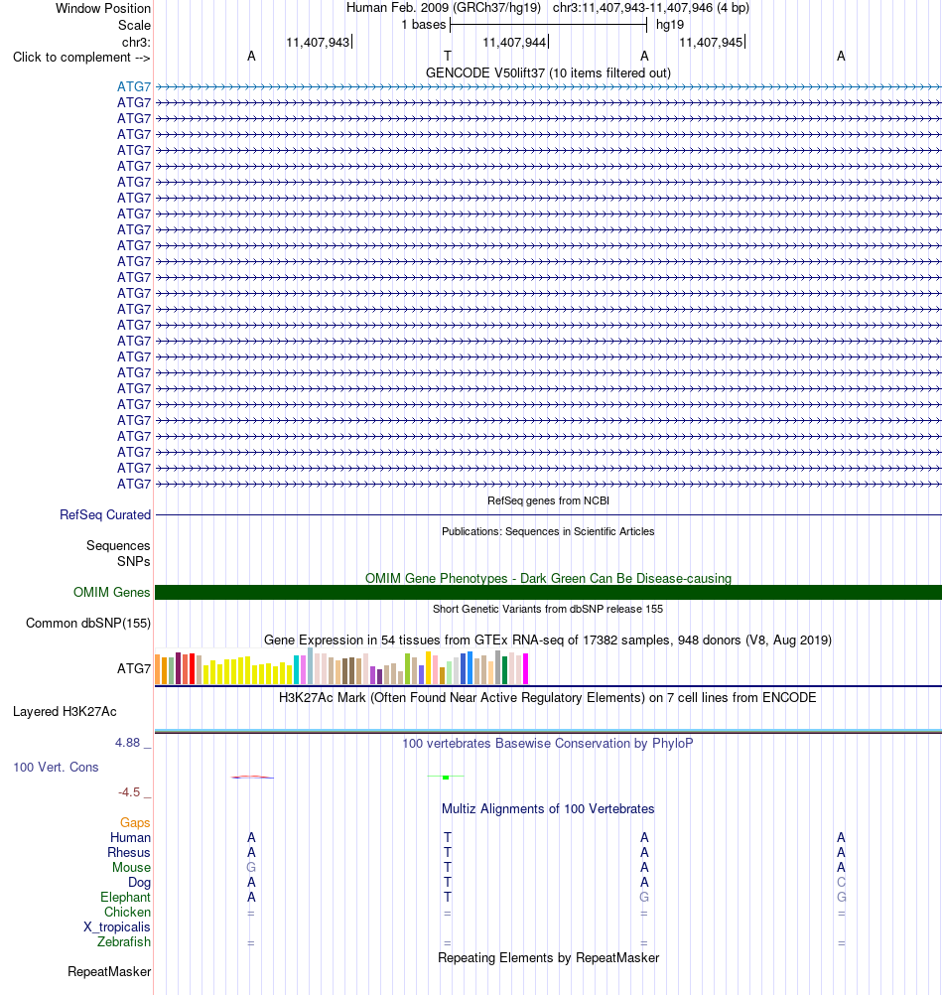The width and height of the screenshot is (943, 995).
Task: Click the 11,407,944 coordinate marker
Action: pyautogui.click(x=514, y=43)
